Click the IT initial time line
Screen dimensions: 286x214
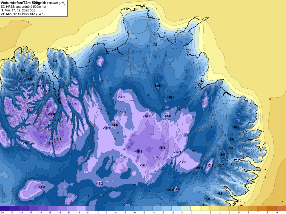(x=18, y=10)
